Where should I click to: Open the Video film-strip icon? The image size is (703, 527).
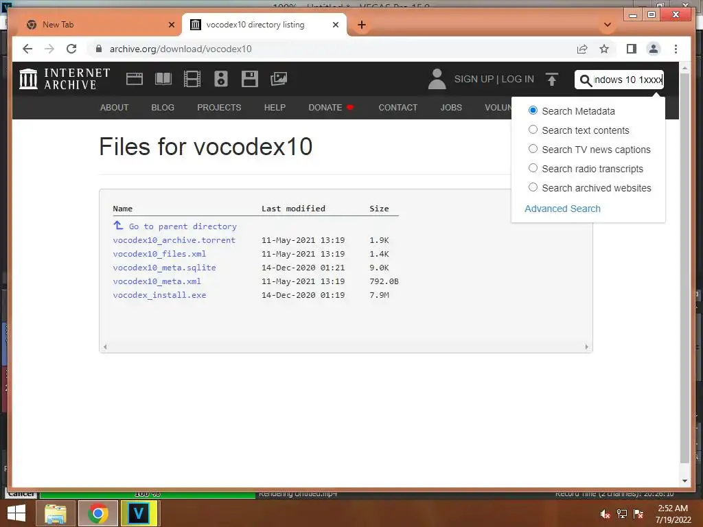(192, 79)
